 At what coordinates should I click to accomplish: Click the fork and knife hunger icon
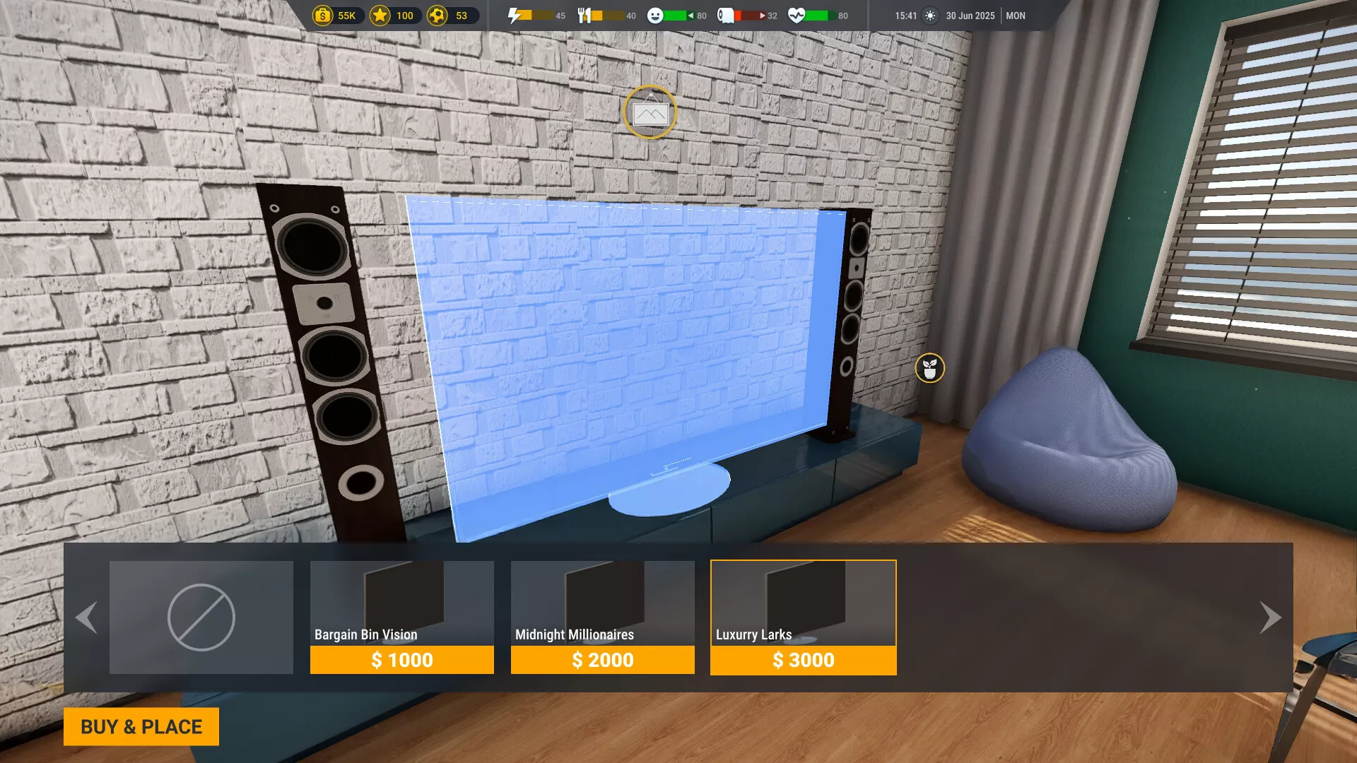[584, 16]
